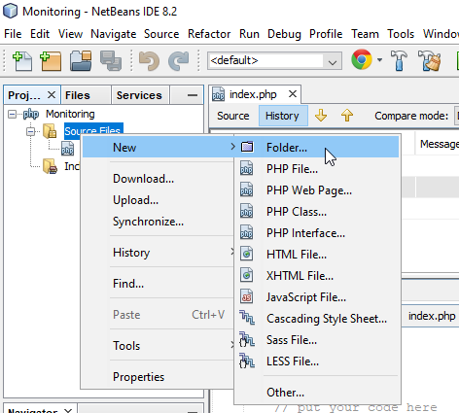Open the <default> configuration combo box

pos(274,60)
